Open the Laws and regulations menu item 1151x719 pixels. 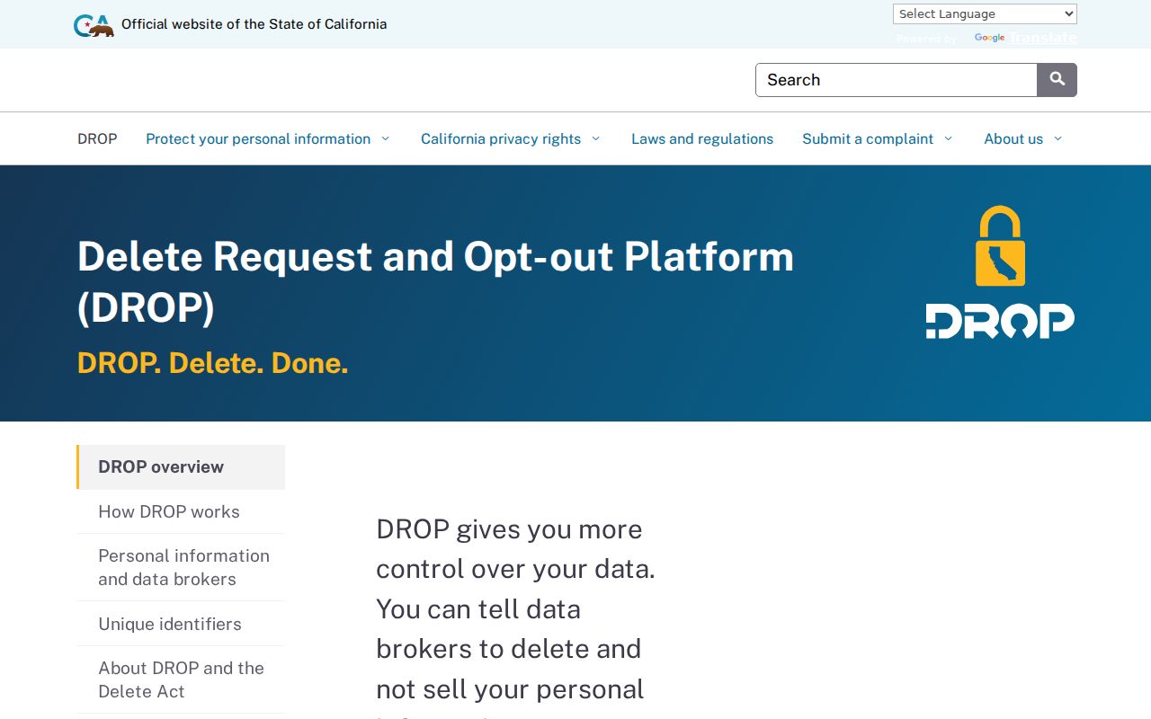[702, 138]
